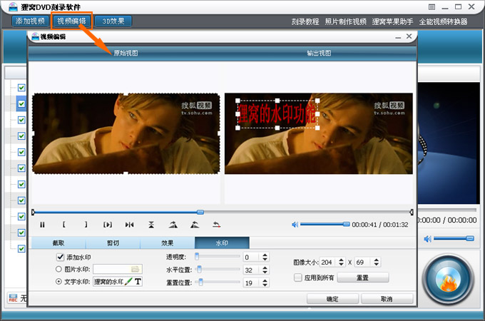Click the first rotate icon next to vertical flip
485x321 pixels.
coord(173,225)
